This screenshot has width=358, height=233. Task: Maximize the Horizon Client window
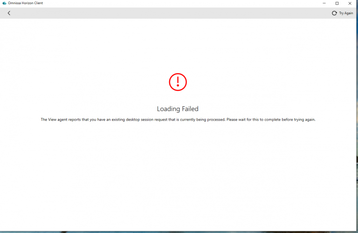click(x=337, y=3)
